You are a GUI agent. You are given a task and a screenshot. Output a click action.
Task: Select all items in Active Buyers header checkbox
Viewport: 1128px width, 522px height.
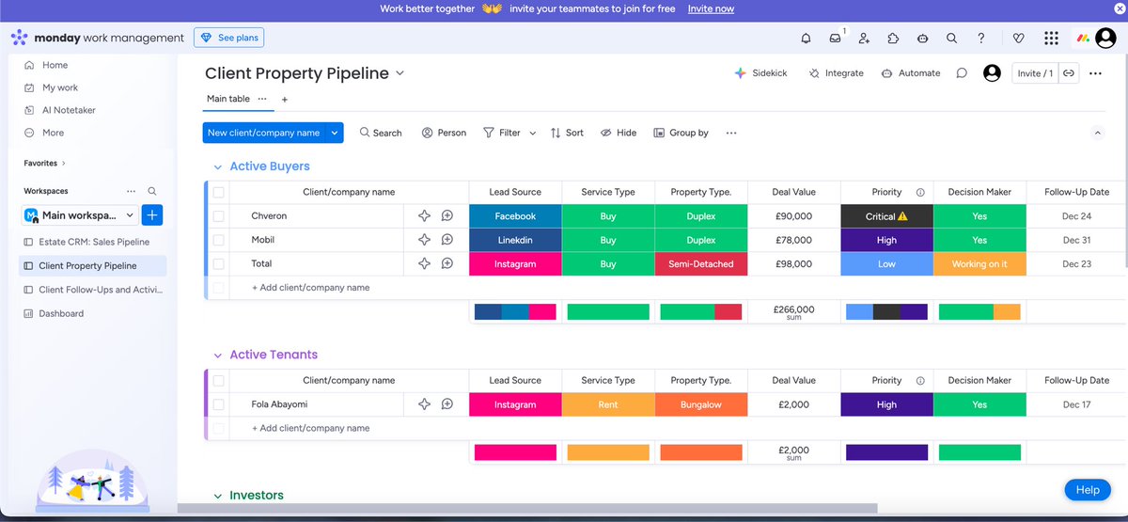coord(218,192)
